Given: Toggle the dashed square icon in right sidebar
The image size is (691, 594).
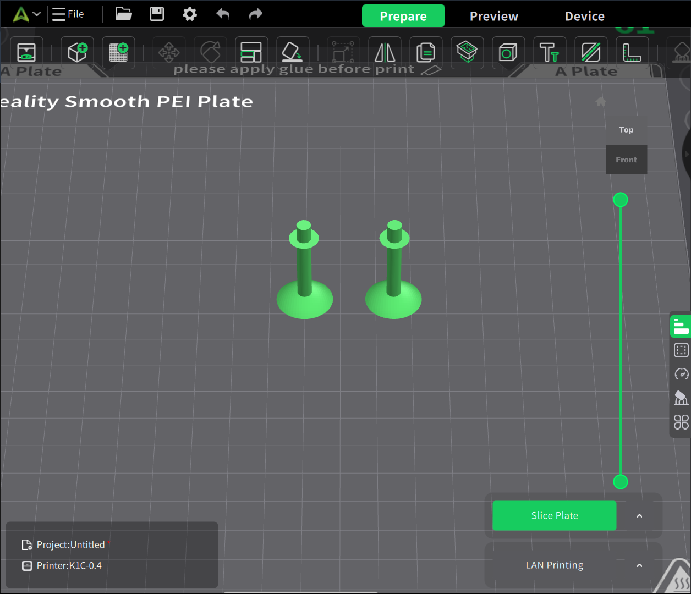Looking at the screenshot, I should [681, 350].
